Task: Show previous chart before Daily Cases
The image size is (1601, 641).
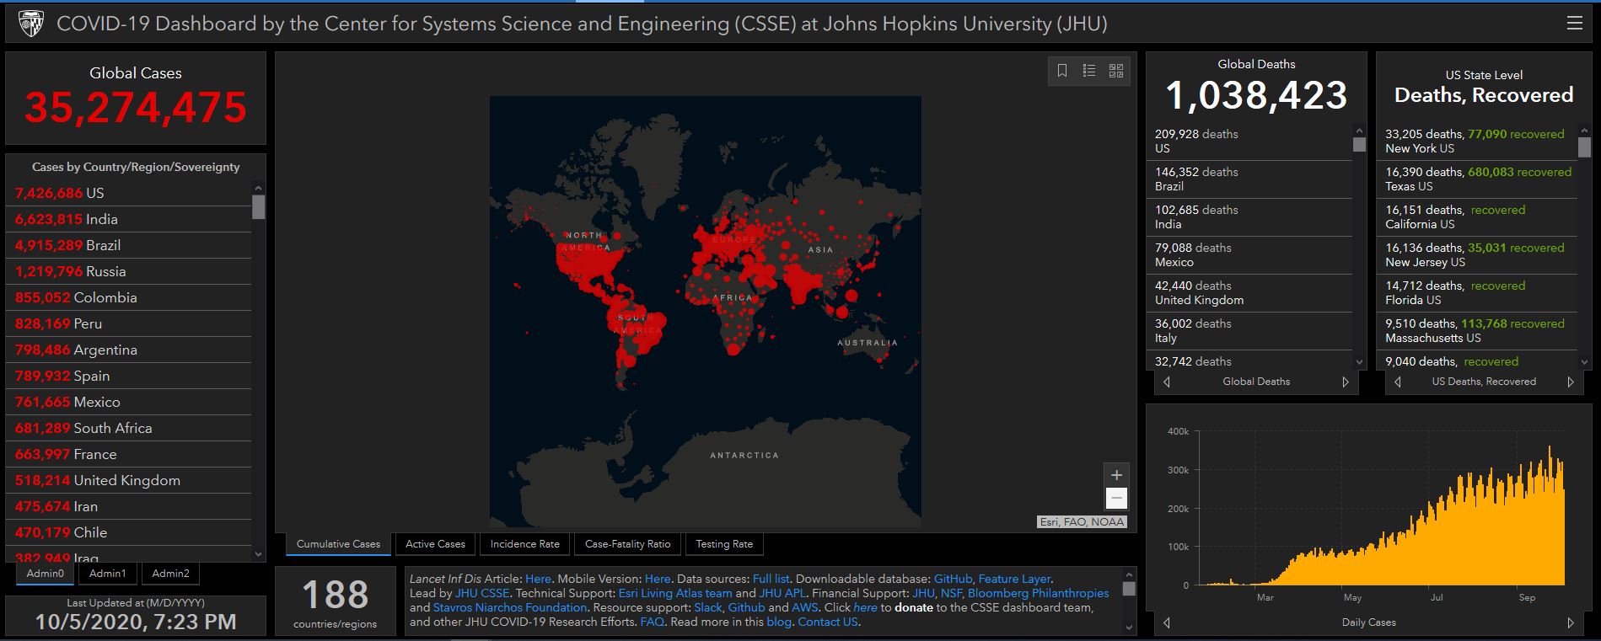Action: click(1167, 622)
